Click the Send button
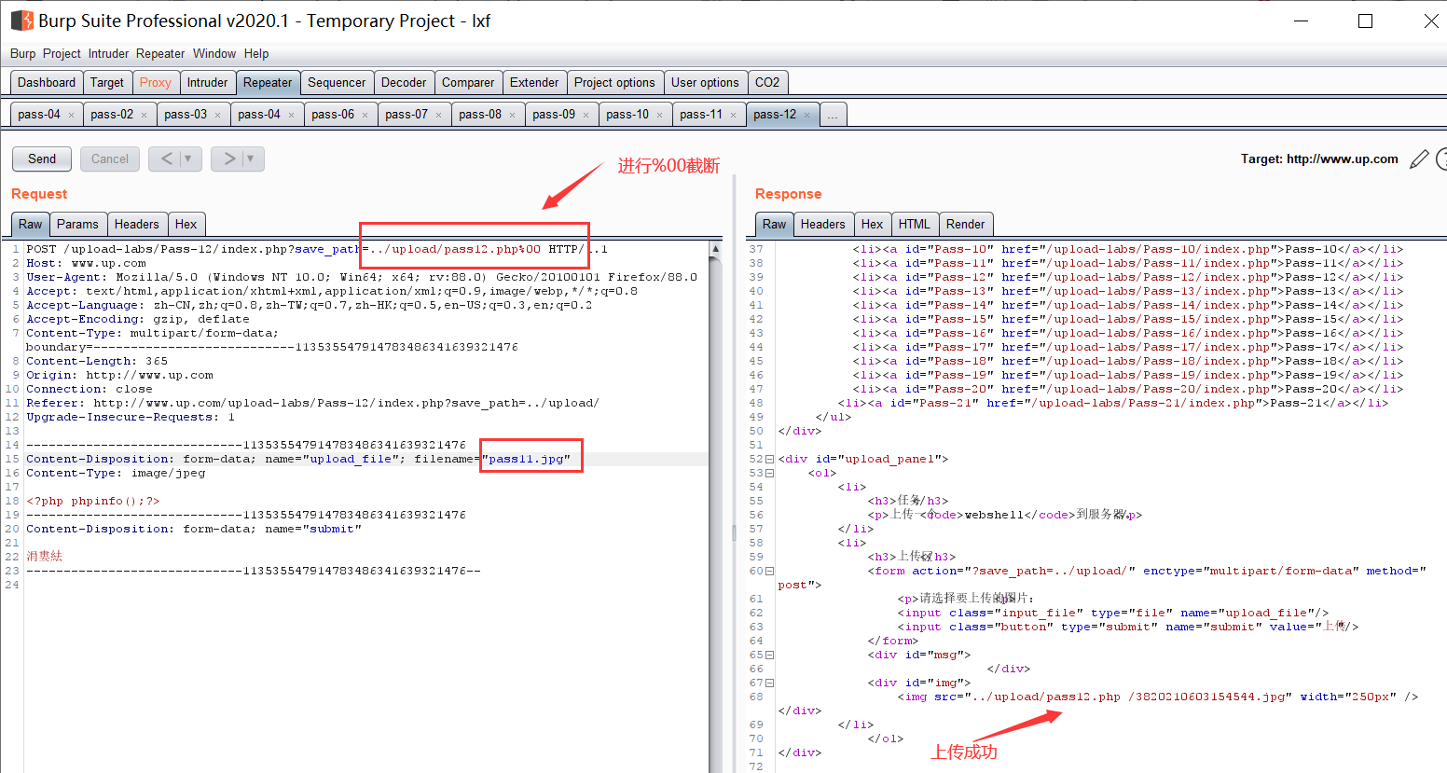This screenshot has width=1447, height=773. coord(42,159)
